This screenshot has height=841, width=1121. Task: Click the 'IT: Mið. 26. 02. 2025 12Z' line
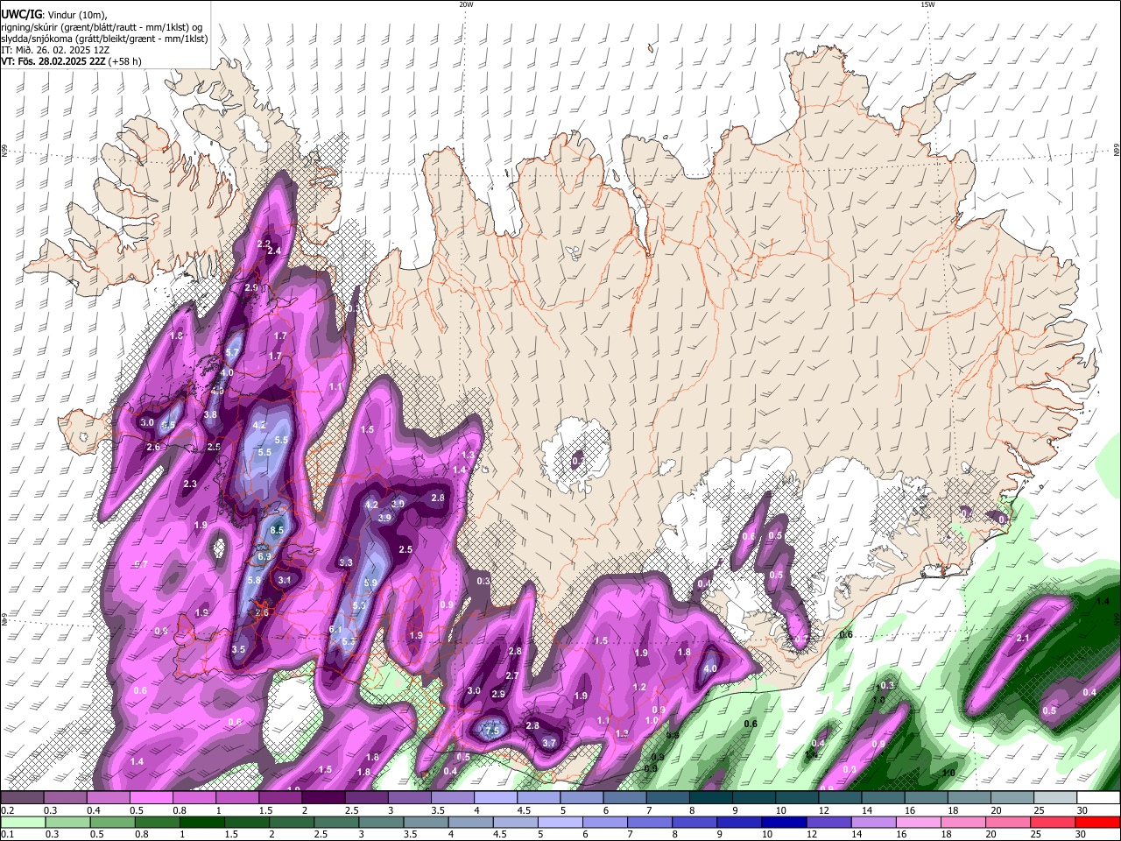coord(55,50)
